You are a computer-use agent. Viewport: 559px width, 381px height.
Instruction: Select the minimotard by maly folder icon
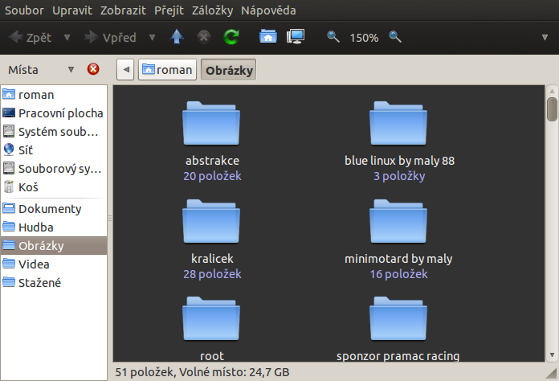398,221
